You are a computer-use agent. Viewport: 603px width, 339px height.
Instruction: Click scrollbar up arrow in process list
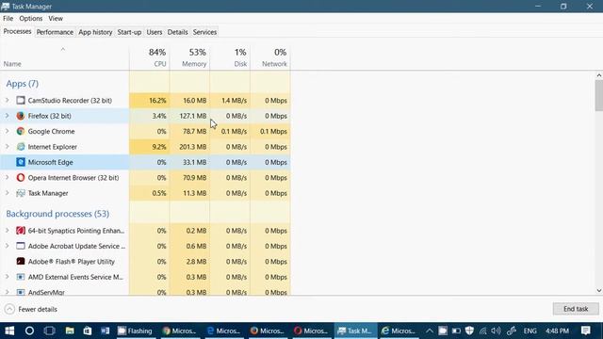click(599, 75)
